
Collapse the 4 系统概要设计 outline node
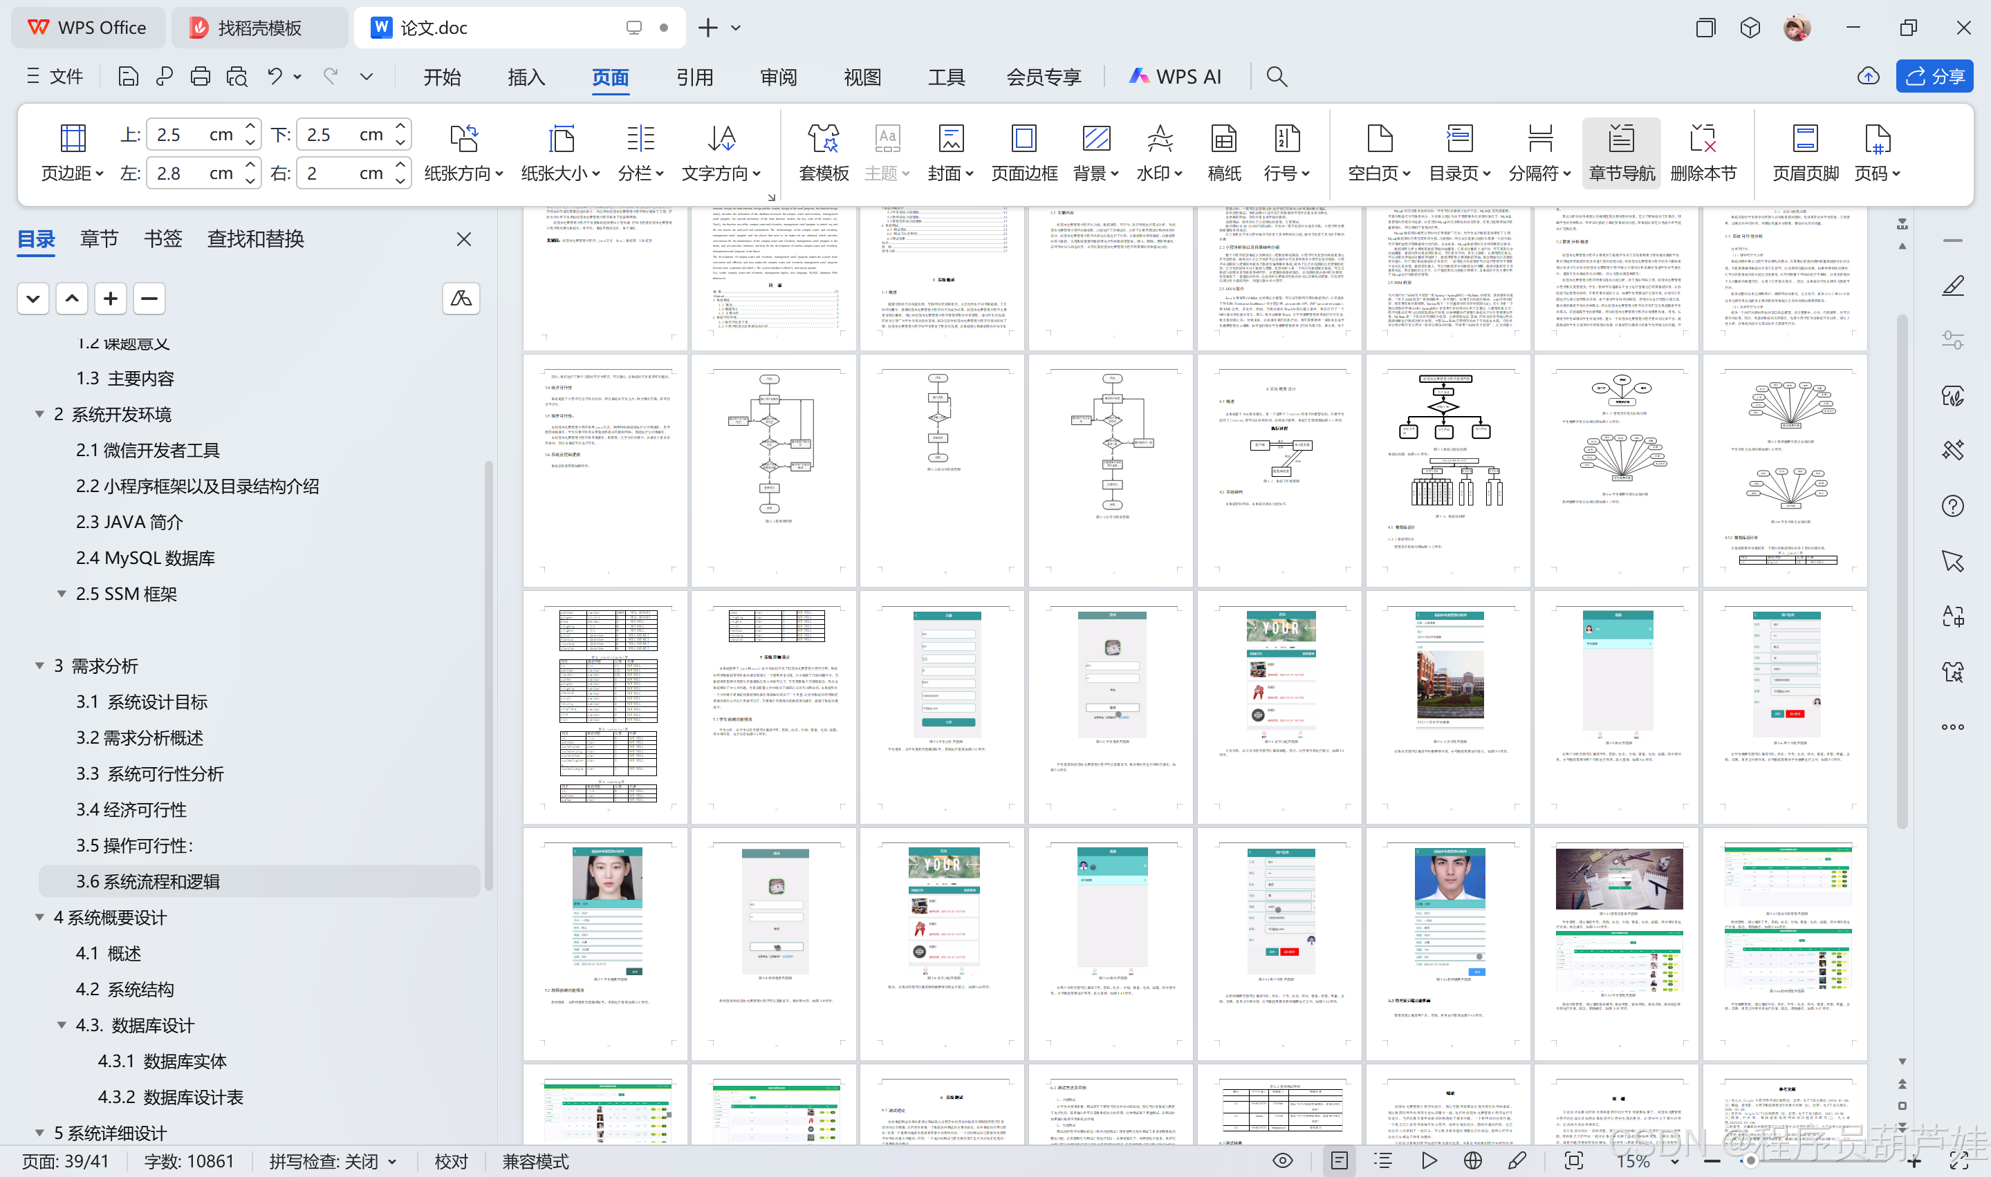tap(39, 917)
